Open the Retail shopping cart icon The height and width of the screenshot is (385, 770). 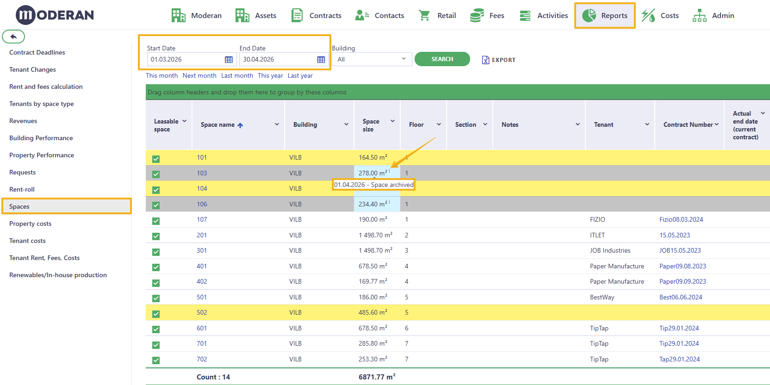tap(424, 15)
